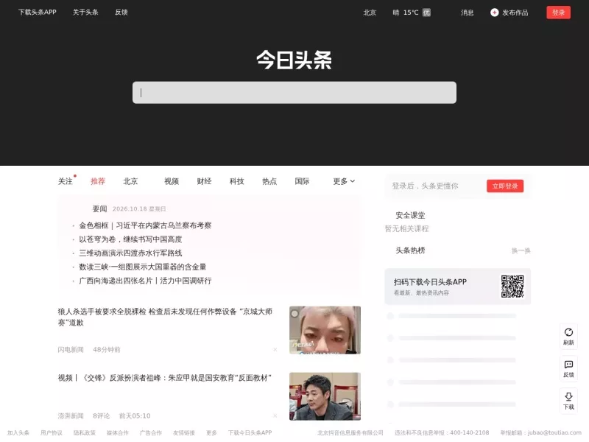Click the 头条热榜 heading
589x442 pixels.
[x=410, y=250]
